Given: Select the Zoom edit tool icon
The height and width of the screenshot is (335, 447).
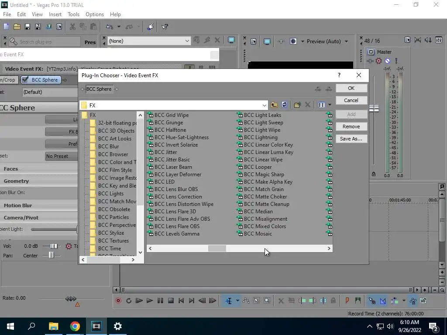Looking at the screenshot, I should point(267,301).
